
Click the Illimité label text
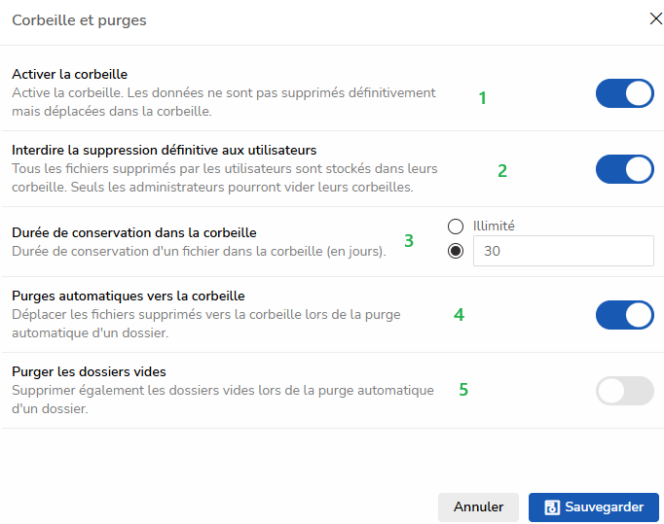pos(494,226)
